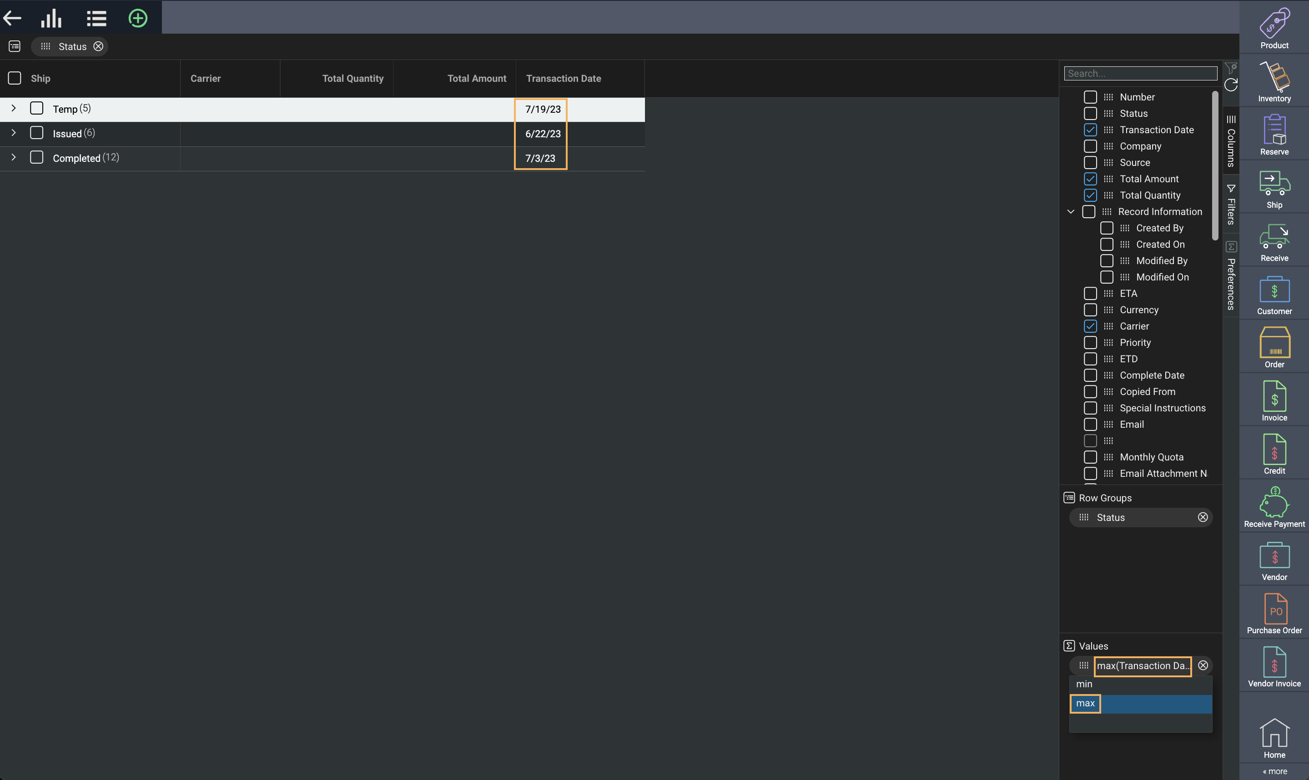Expand the Temp status group row
Viewport: 1309px width, 780px height.
(x=14, y=108)
